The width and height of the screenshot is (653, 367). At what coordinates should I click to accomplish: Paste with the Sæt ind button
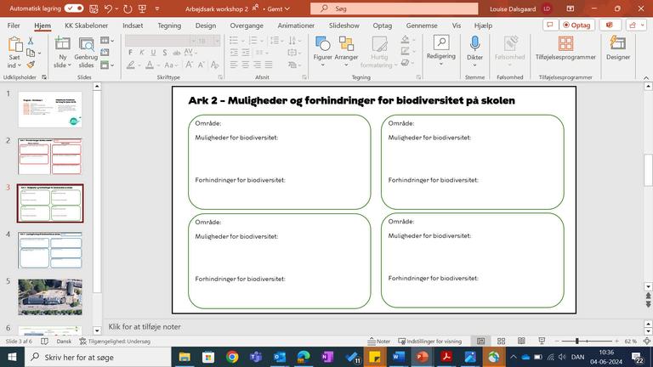(14, 52)
